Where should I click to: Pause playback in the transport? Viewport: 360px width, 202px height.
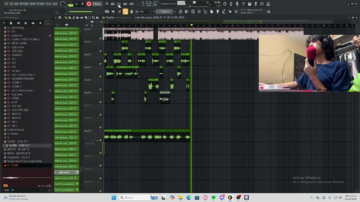pyautogui.click(x=76, y=4)
